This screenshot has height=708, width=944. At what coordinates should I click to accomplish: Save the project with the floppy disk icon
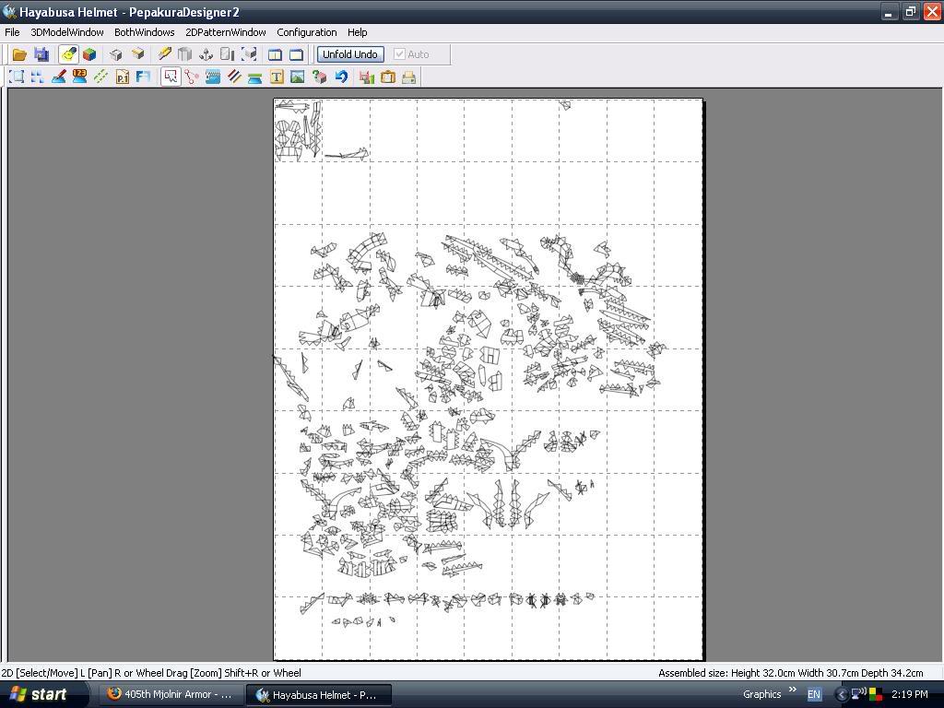click(x=41, y=54)
